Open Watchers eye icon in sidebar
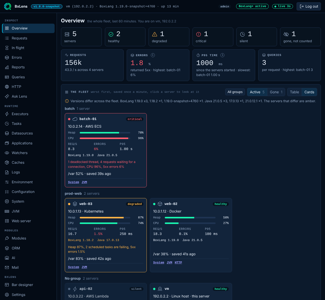 [7, 153]
